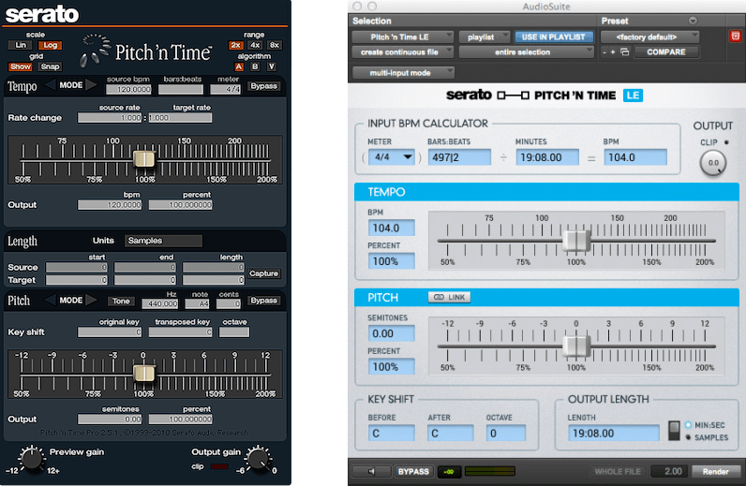Select algorithm A
746x486 pixels.
[239, 66]
